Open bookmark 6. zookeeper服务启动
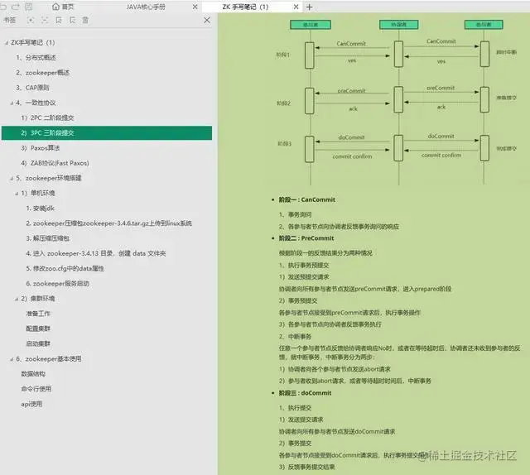The height and width of the screenshot is (475, 530). pos(57,284)
